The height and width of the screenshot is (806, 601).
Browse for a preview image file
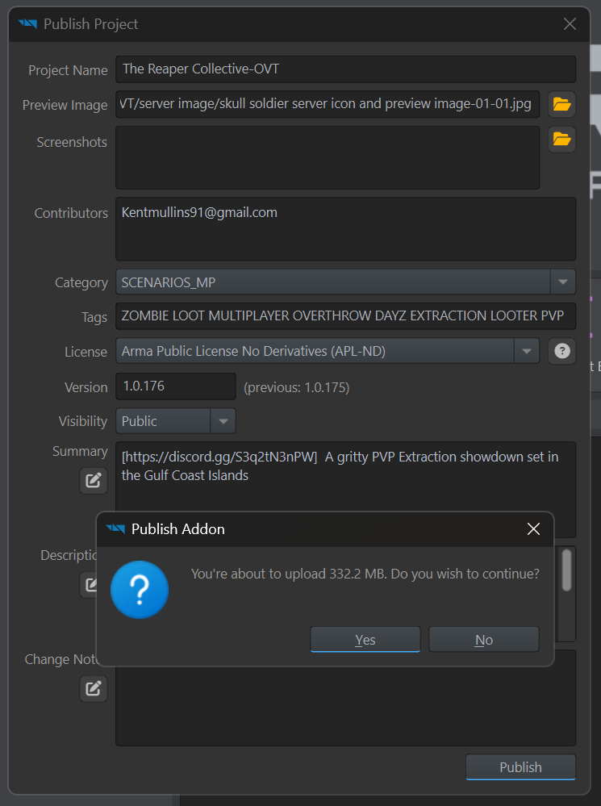[x=561, y=104]
